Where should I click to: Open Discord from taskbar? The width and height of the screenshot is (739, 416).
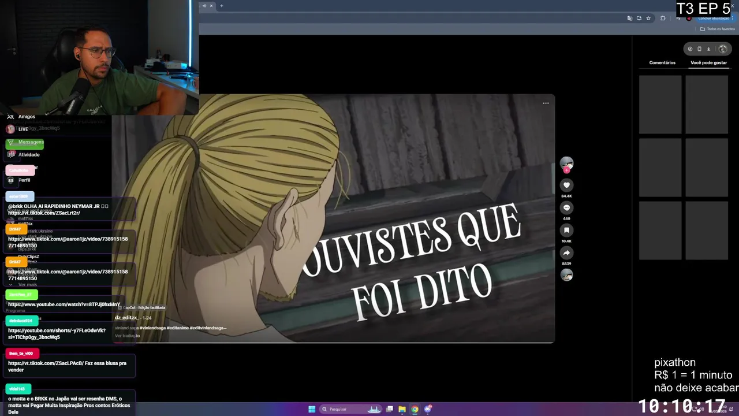[x=427, y=409]
